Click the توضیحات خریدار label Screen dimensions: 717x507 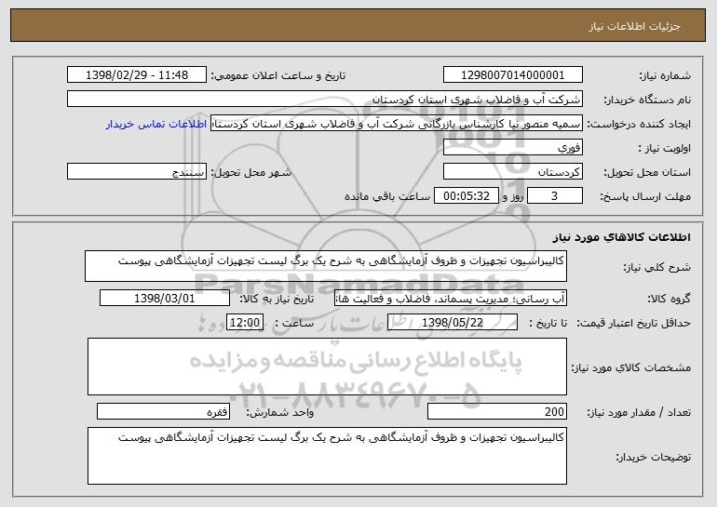point(654,457)
